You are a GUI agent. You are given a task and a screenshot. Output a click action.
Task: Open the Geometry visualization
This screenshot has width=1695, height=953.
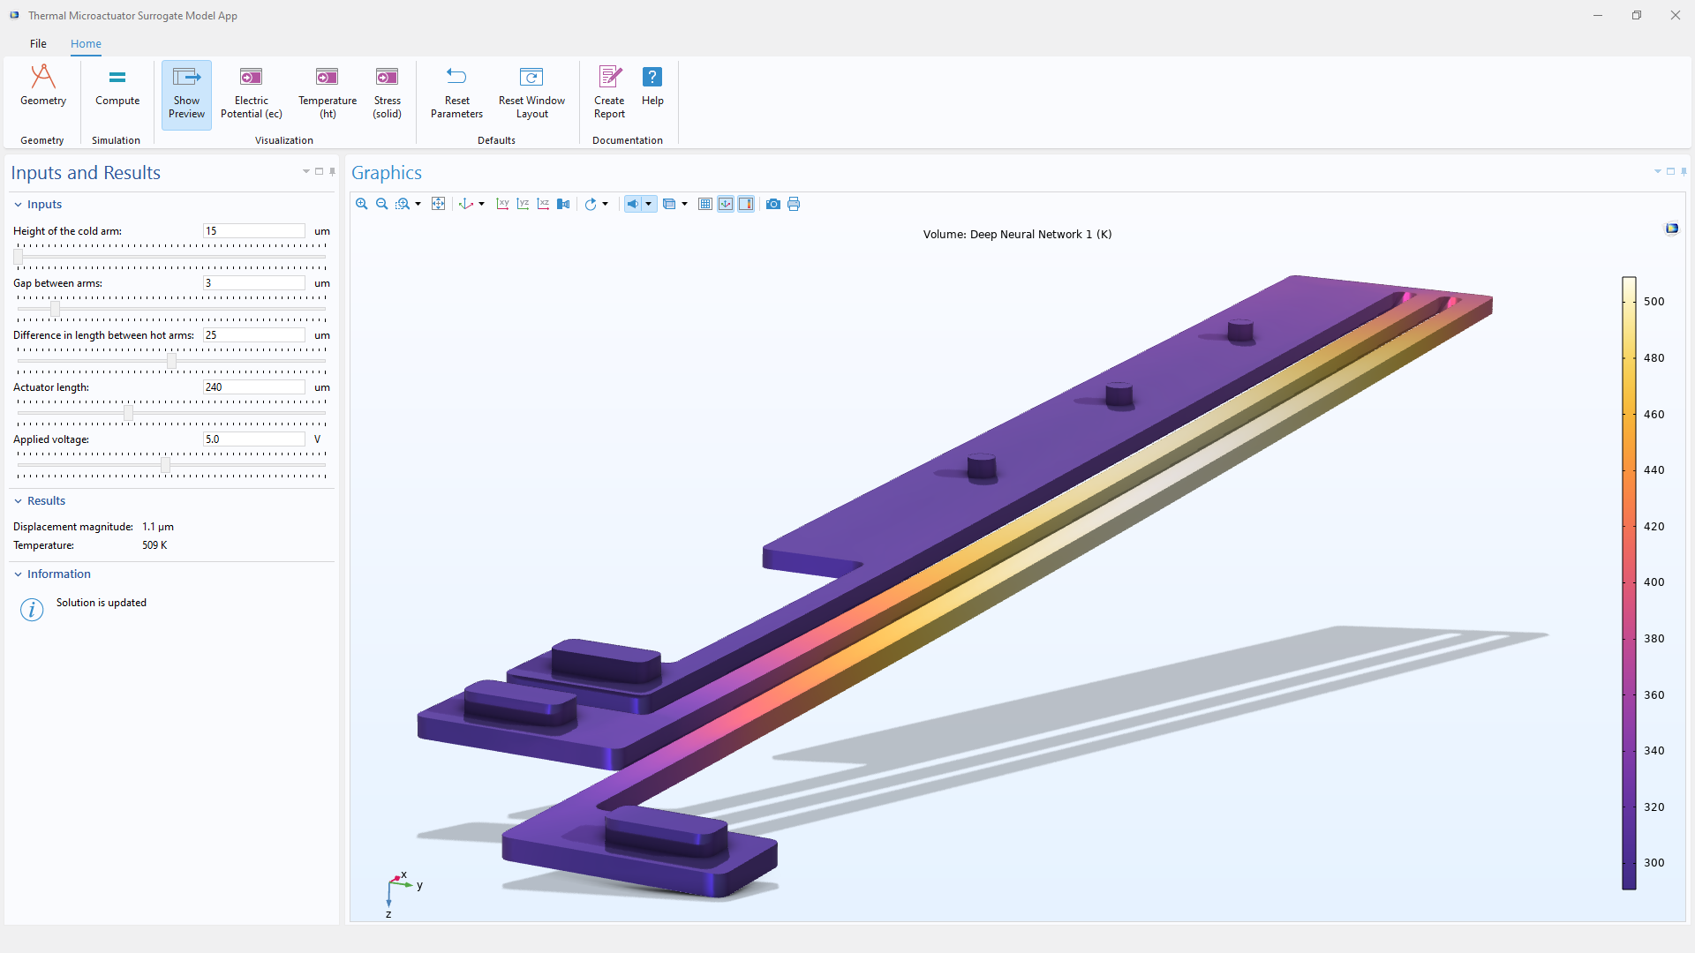(42, 88)
